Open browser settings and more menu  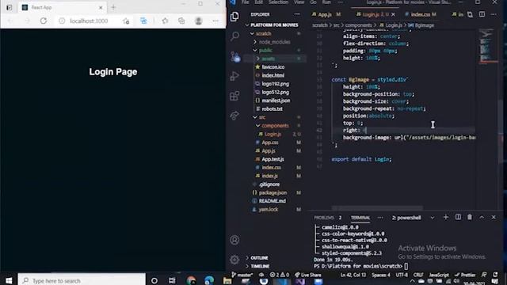215,21
